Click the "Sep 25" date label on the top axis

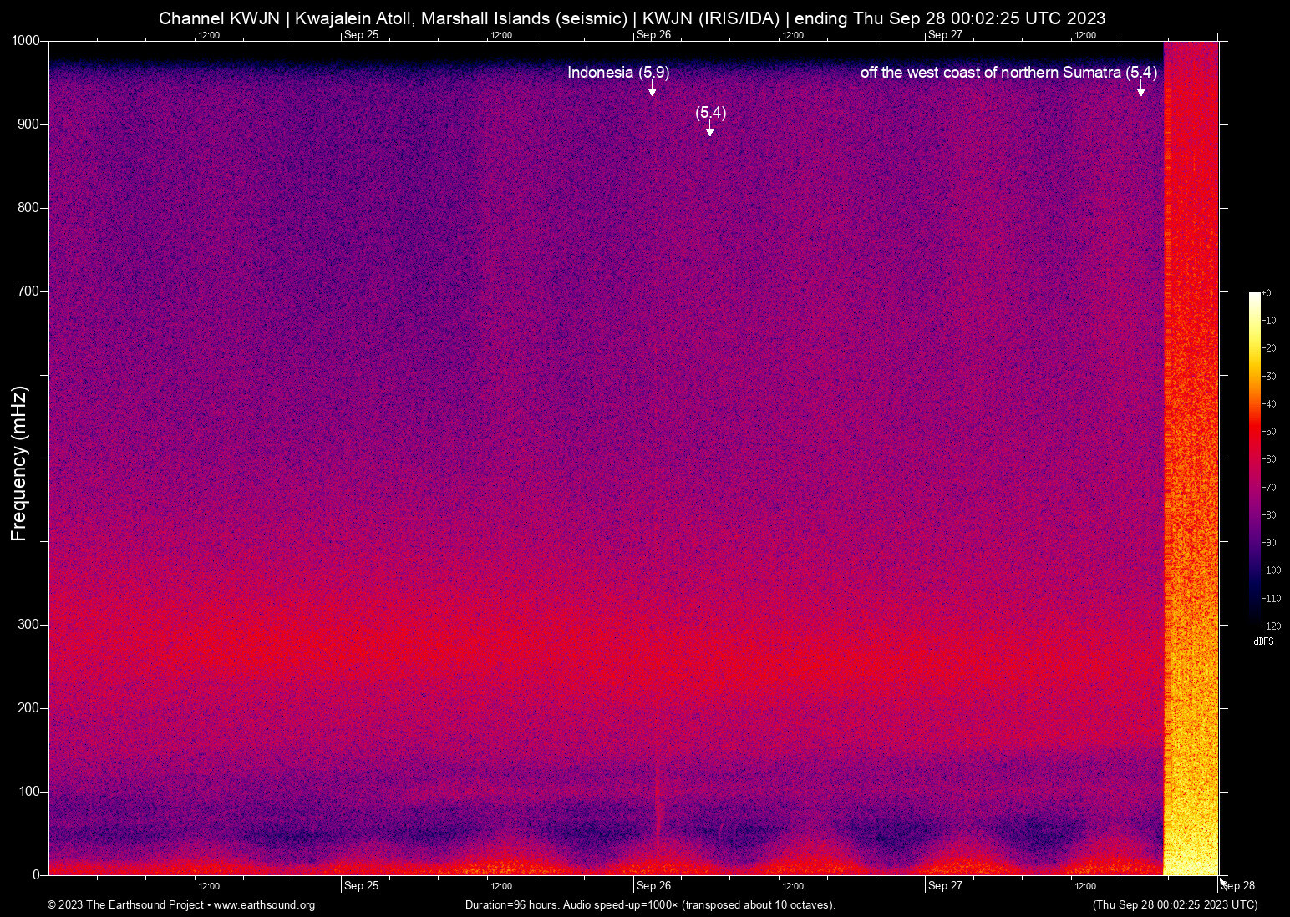(361, 35)
